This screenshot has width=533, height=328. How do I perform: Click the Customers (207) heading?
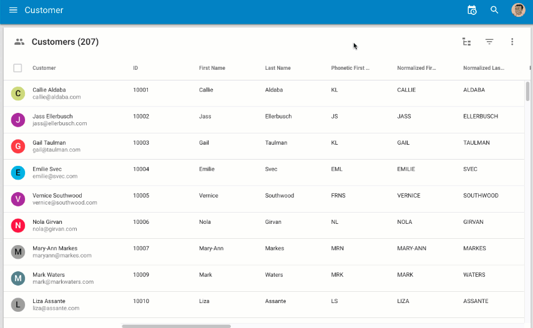click(x=65, y=42)
